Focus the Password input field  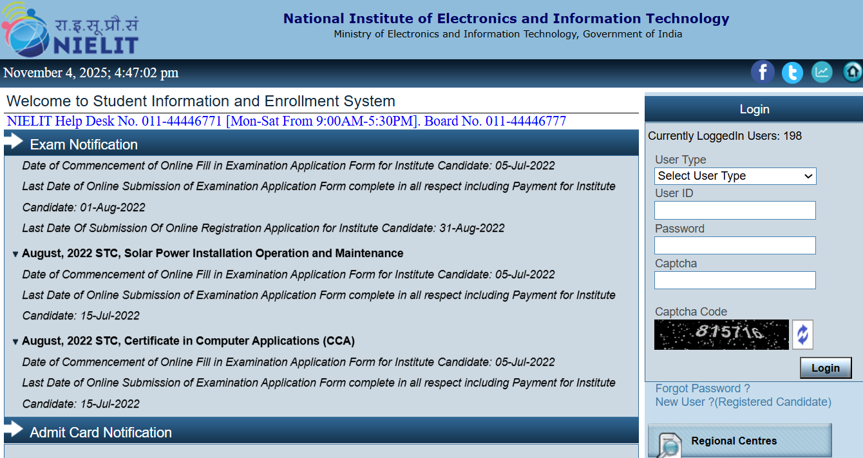[735, 245]
